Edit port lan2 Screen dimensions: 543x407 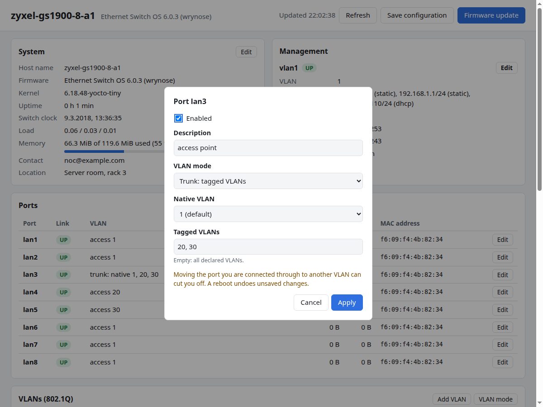[x=503, y=257]
